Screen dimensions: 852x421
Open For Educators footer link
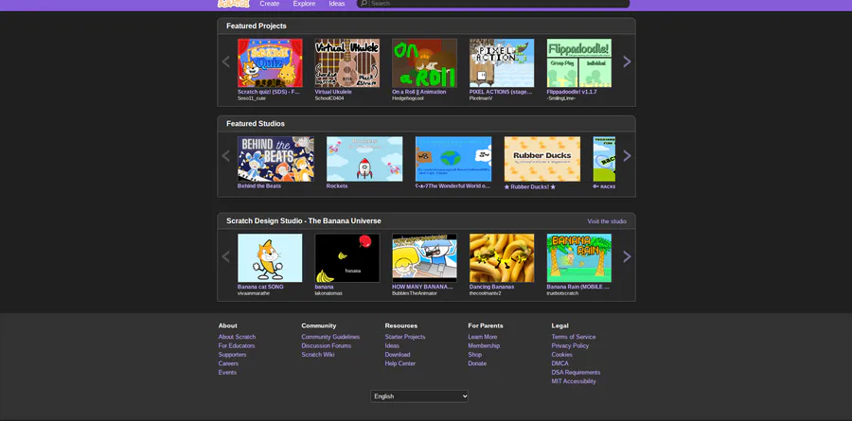(x=237, y=345)
